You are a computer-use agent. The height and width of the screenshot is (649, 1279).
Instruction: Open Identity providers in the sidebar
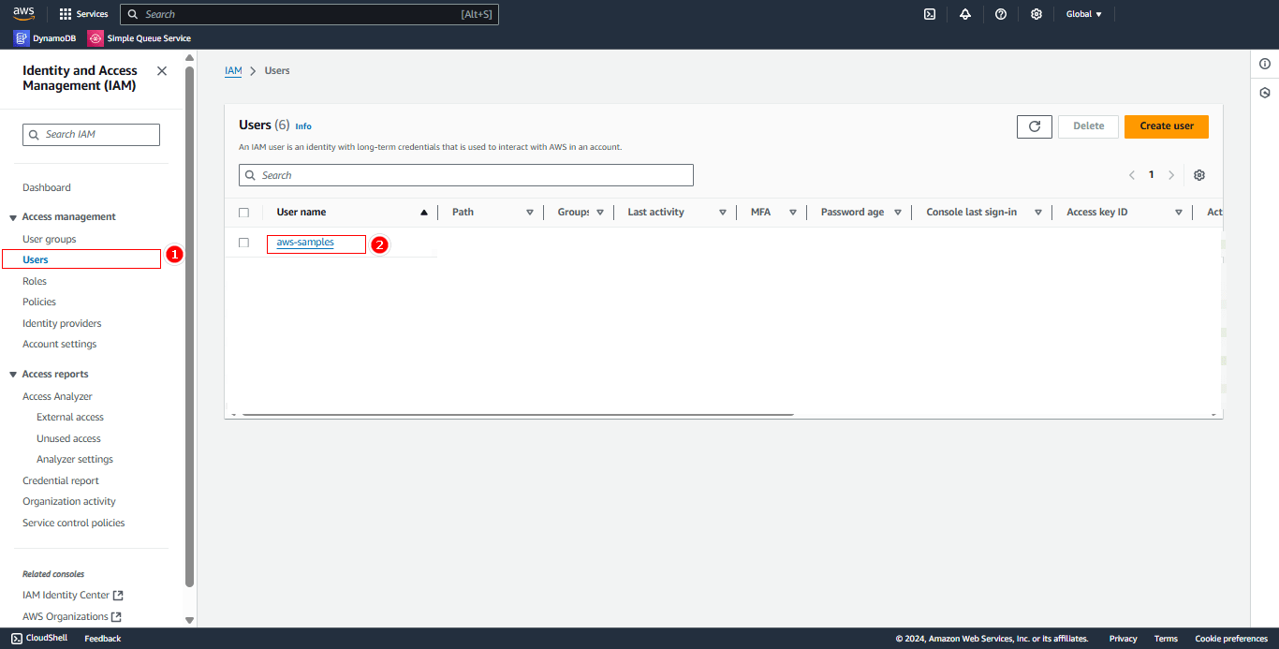(x=62, y=323)
